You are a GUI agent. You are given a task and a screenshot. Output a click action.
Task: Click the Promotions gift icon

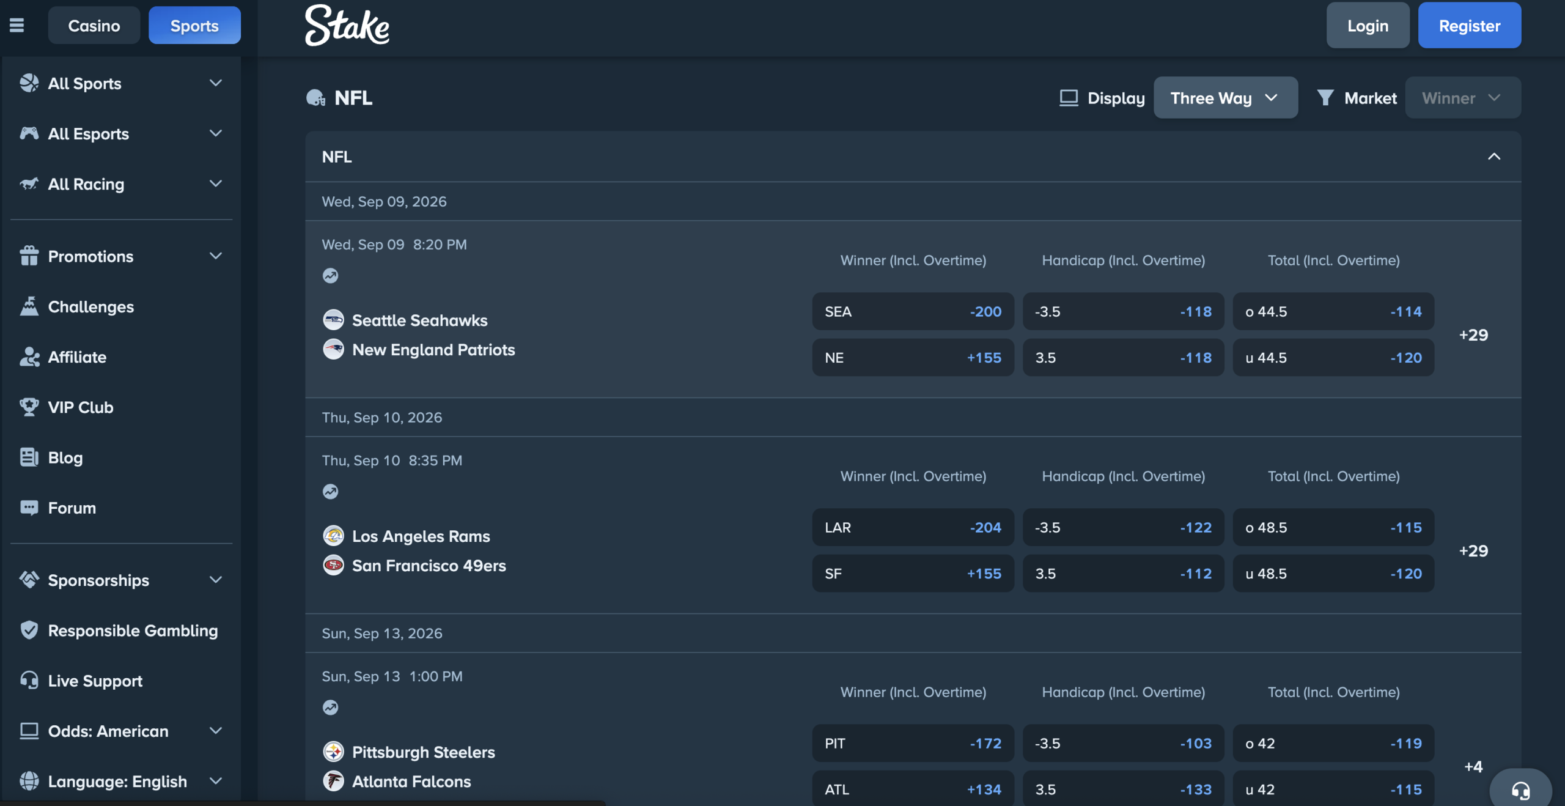click(x=29, y=256)
